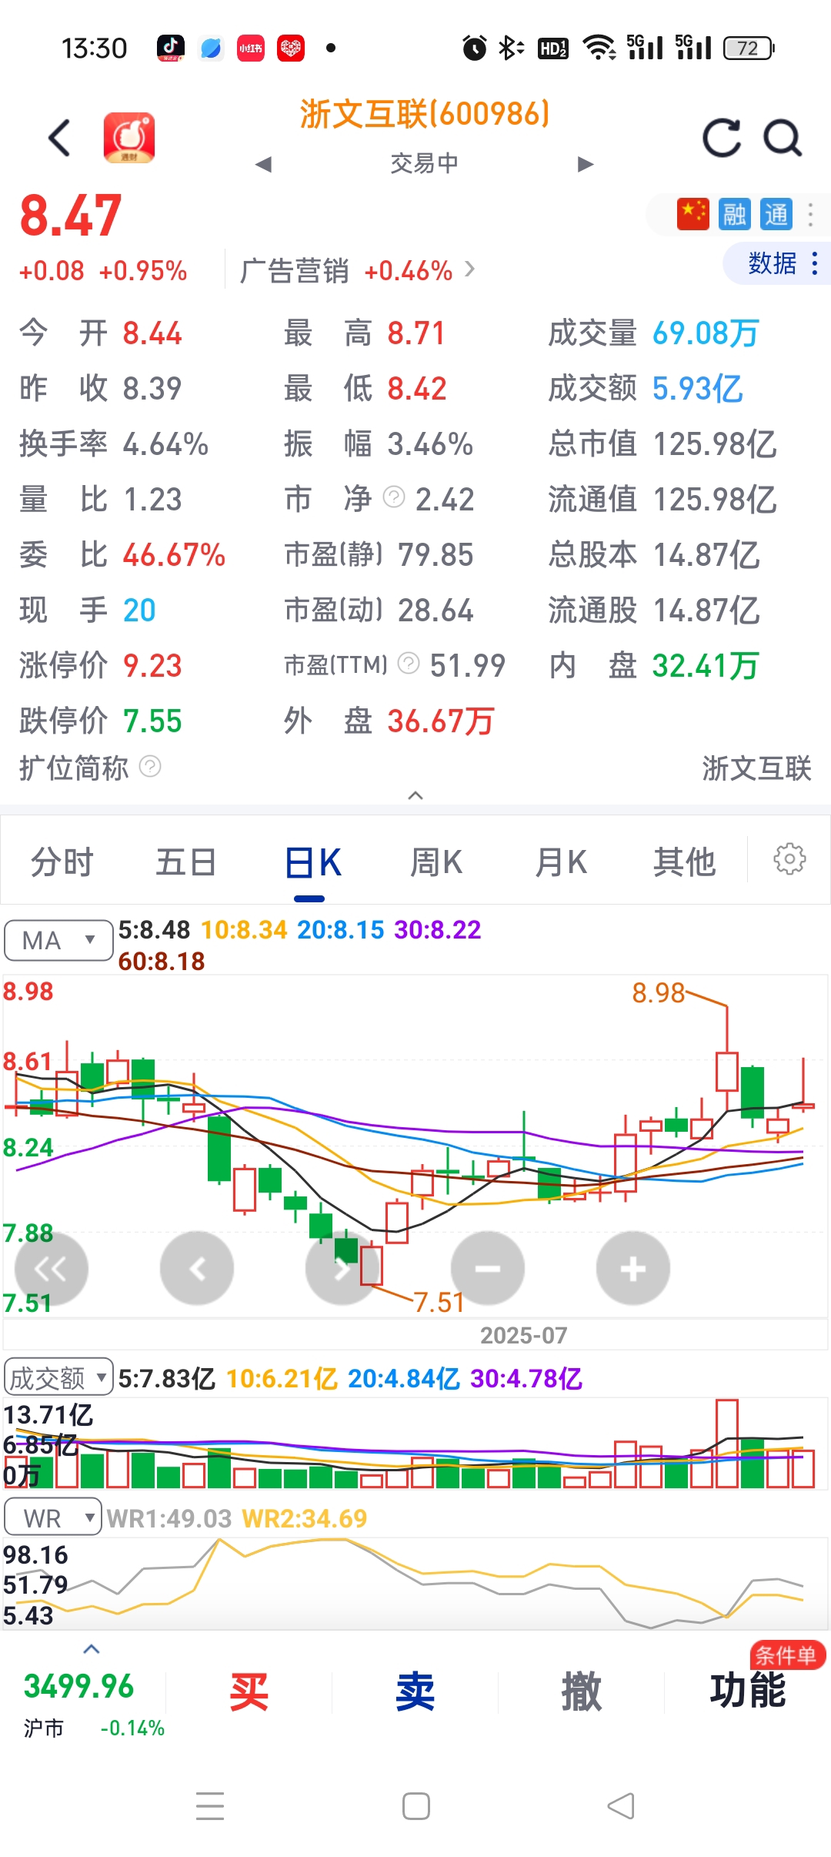Switch to 分时 chart tab
This screenshot has width=831, height=1857.
tap(62, 862)
